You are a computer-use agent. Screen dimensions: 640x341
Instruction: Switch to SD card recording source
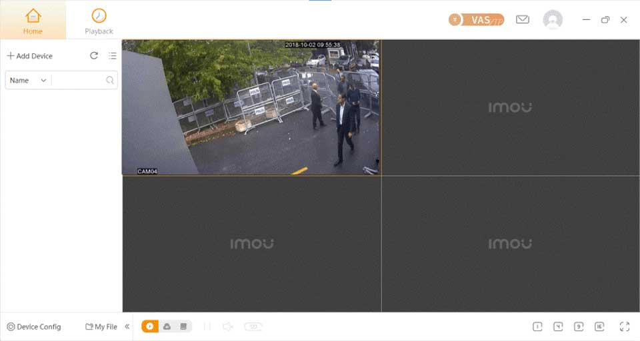tap(183, 326)
